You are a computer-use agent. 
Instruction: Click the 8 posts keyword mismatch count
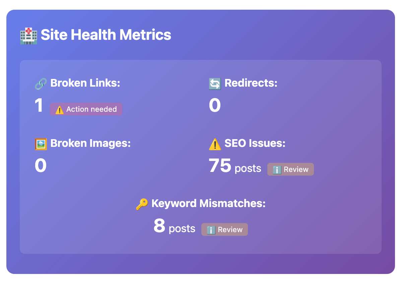pyautogui.click(x=174, y=226)
